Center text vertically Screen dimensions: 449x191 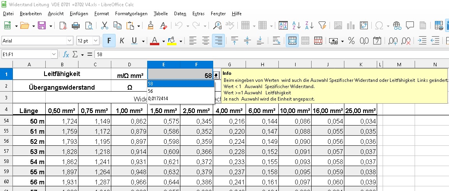click(248, 41)
